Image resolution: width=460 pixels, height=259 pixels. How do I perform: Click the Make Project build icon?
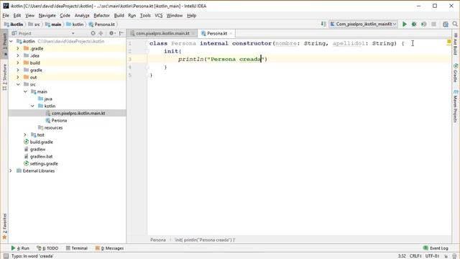[323, 24]
